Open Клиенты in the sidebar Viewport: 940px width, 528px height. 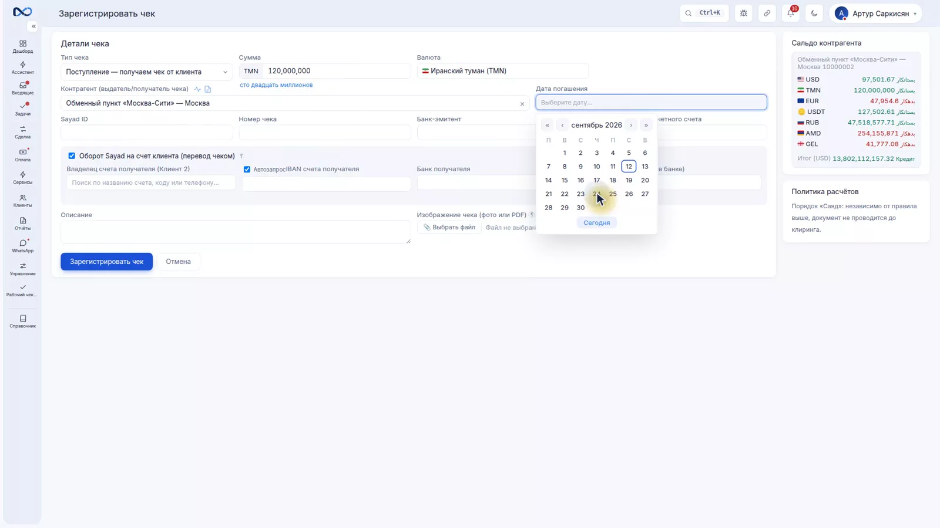pos(23,201)
